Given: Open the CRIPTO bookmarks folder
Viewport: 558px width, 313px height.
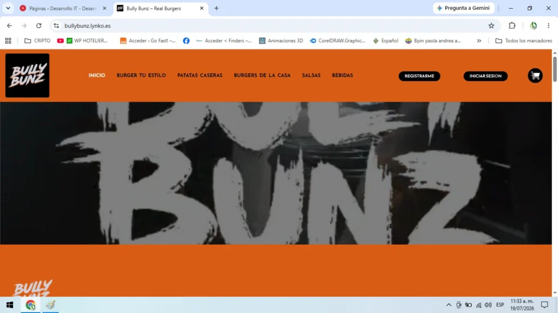Looking at the screenshot, I should pos(38,41).
